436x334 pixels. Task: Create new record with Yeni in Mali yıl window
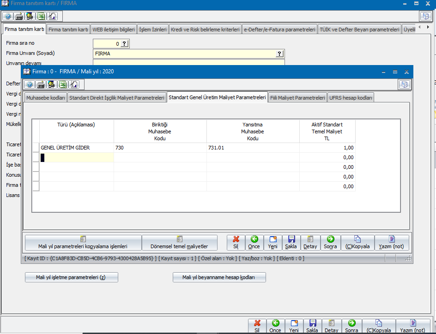tap(273, 243)
